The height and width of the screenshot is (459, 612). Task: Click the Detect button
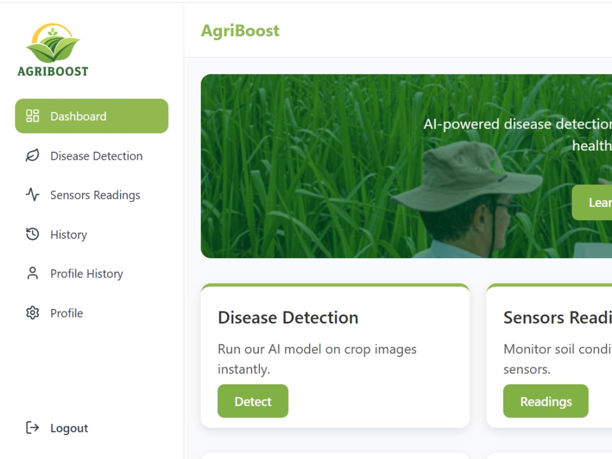coord(253,401)
